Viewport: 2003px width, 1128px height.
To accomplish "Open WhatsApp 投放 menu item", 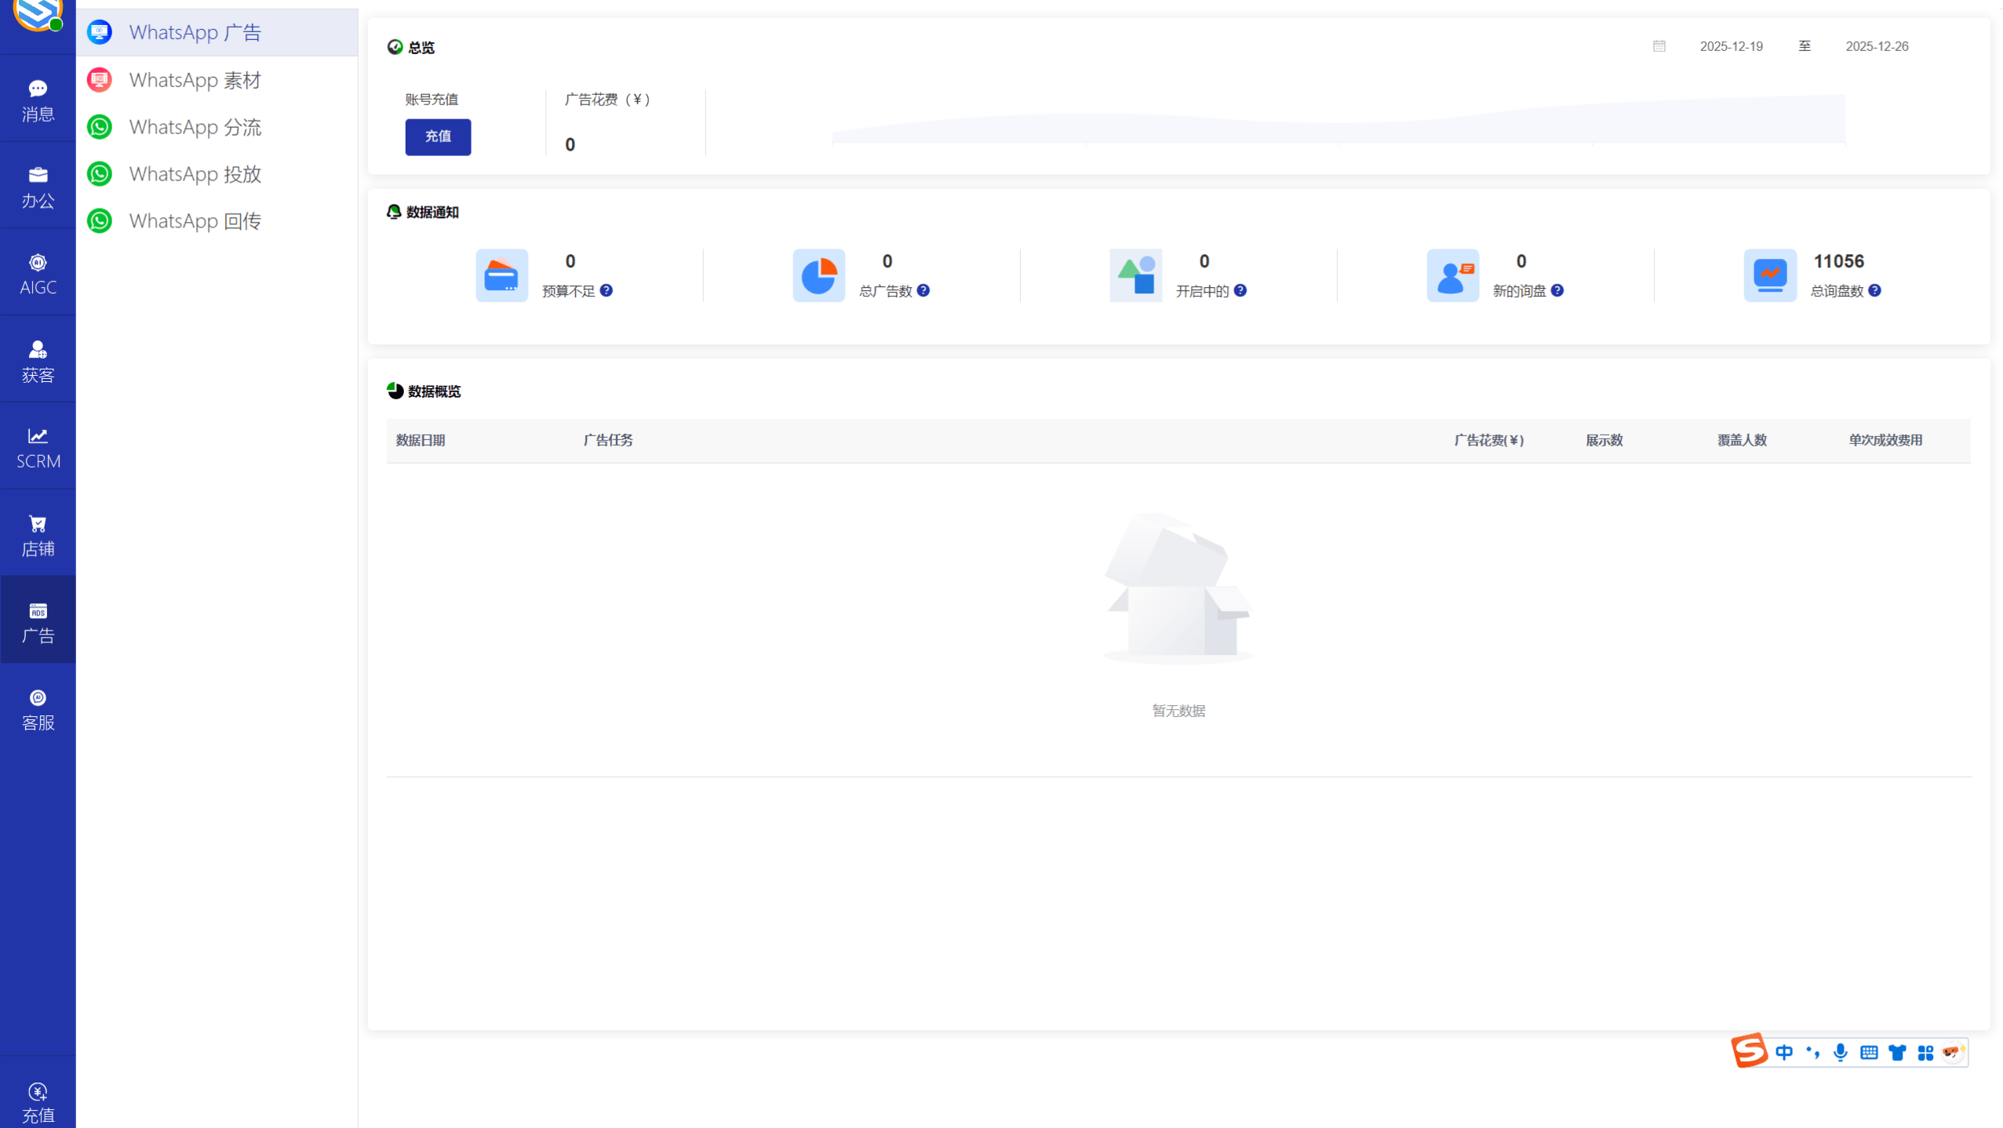I will [x=195, y=174].
